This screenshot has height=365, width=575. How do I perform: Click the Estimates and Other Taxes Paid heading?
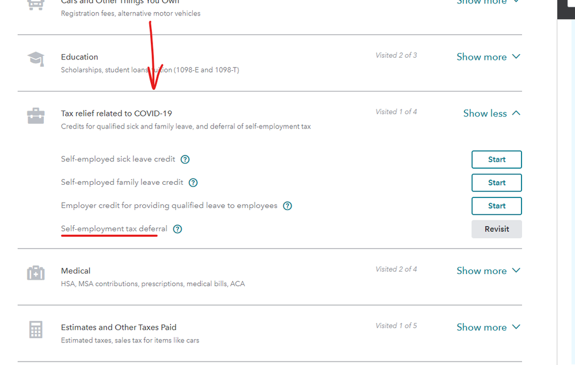click(119, 327)
